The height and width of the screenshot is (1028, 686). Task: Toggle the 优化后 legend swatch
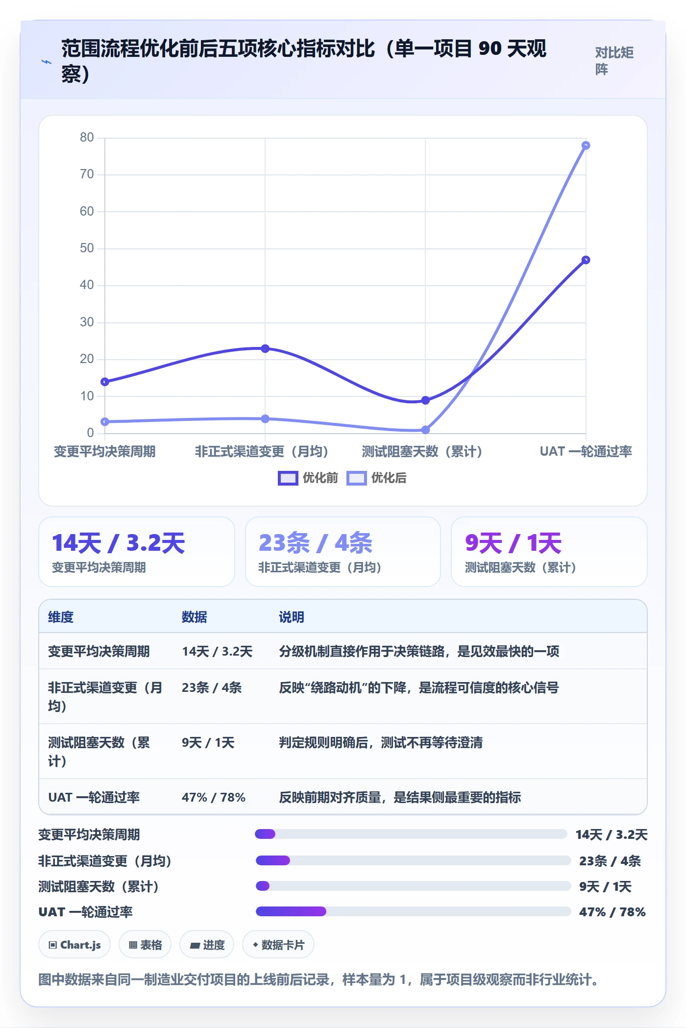tap(356, 478)
